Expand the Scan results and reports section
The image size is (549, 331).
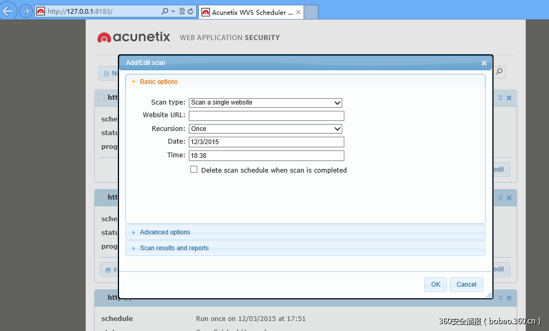point(175,248)
